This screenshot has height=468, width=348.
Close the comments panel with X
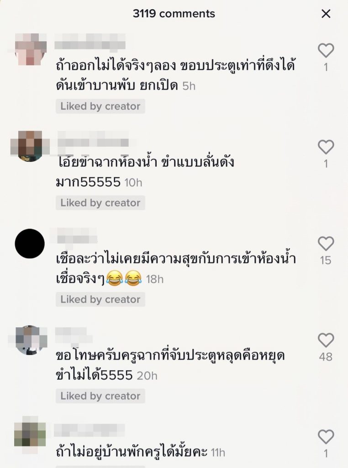pyautogui.click(x=326, y=14)
